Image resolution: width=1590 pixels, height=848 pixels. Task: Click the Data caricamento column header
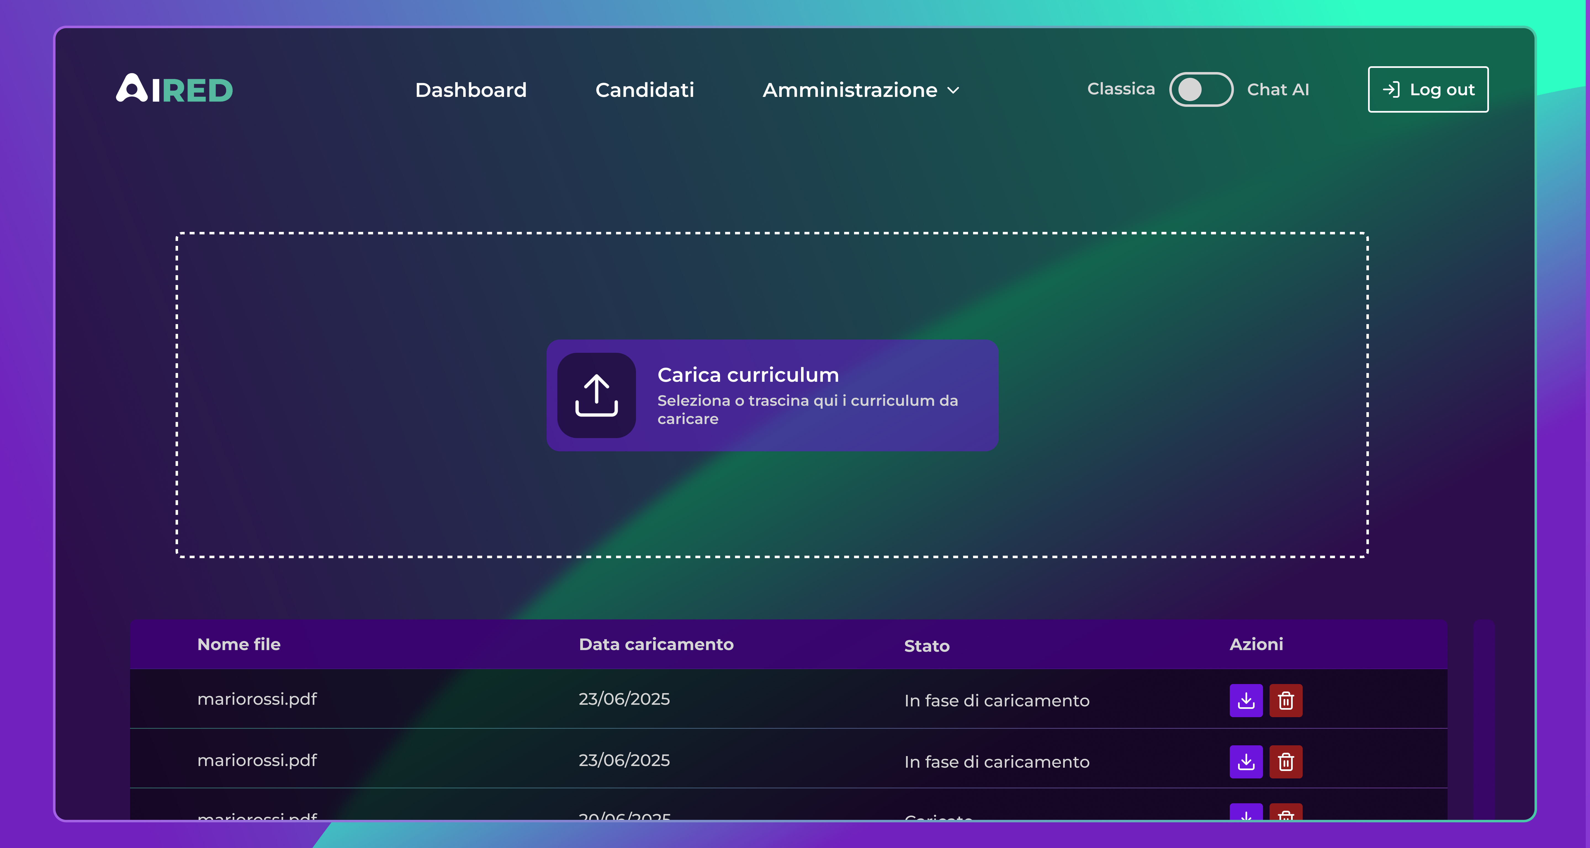656,644
